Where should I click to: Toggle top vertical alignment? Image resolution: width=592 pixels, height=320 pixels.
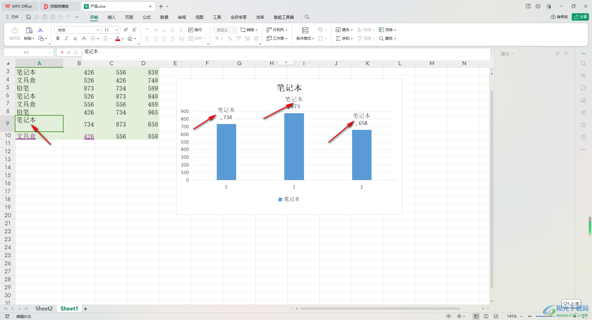pyautogui.click(x=147, y=30)
